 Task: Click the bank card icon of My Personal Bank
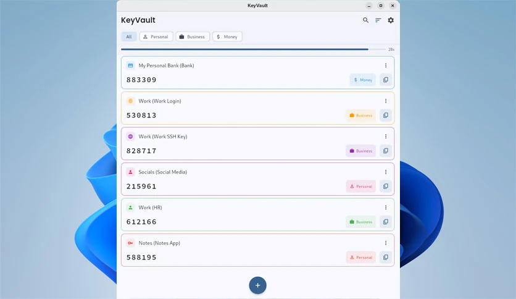(130, 65)
